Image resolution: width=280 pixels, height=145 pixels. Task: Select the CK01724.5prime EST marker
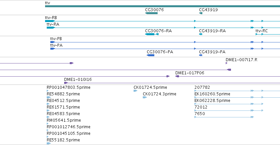point(135,91)
